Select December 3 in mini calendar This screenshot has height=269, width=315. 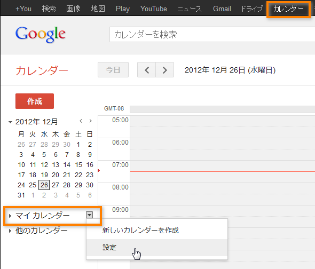coord(21,154)
